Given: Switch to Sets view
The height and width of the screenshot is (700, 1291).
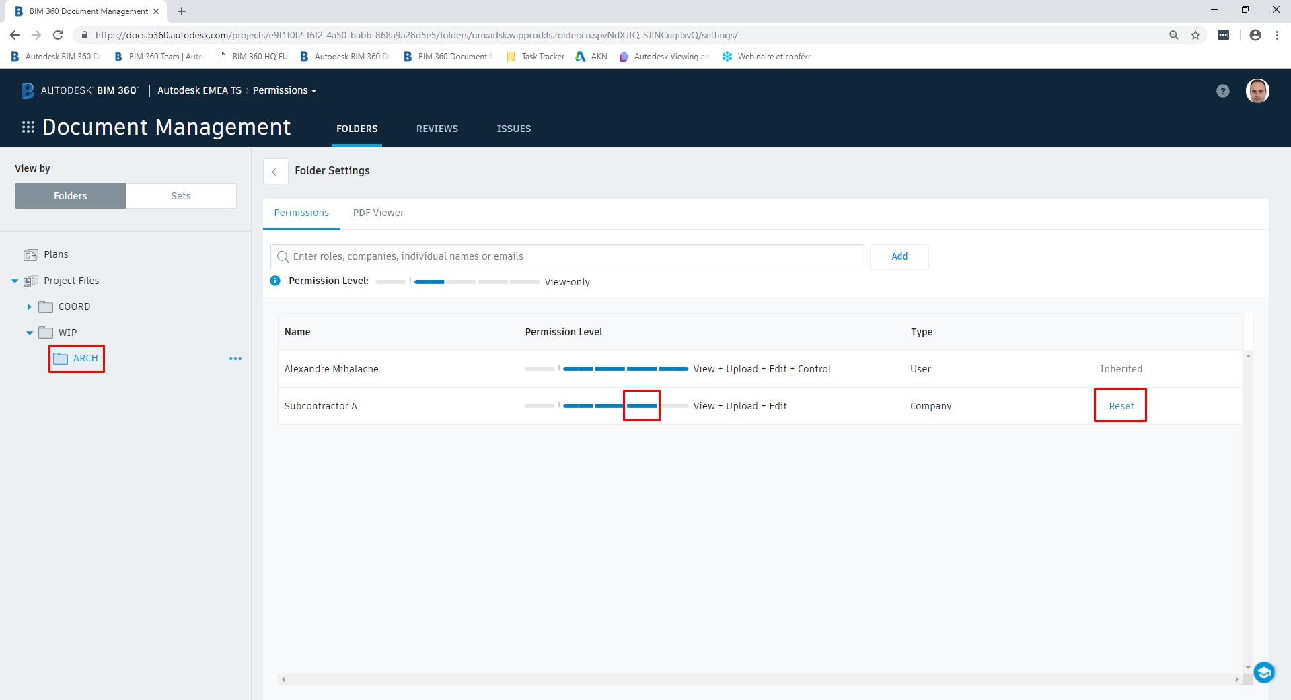Looking at the screenshot, I should pyautogui.click(x=180, y=195).
